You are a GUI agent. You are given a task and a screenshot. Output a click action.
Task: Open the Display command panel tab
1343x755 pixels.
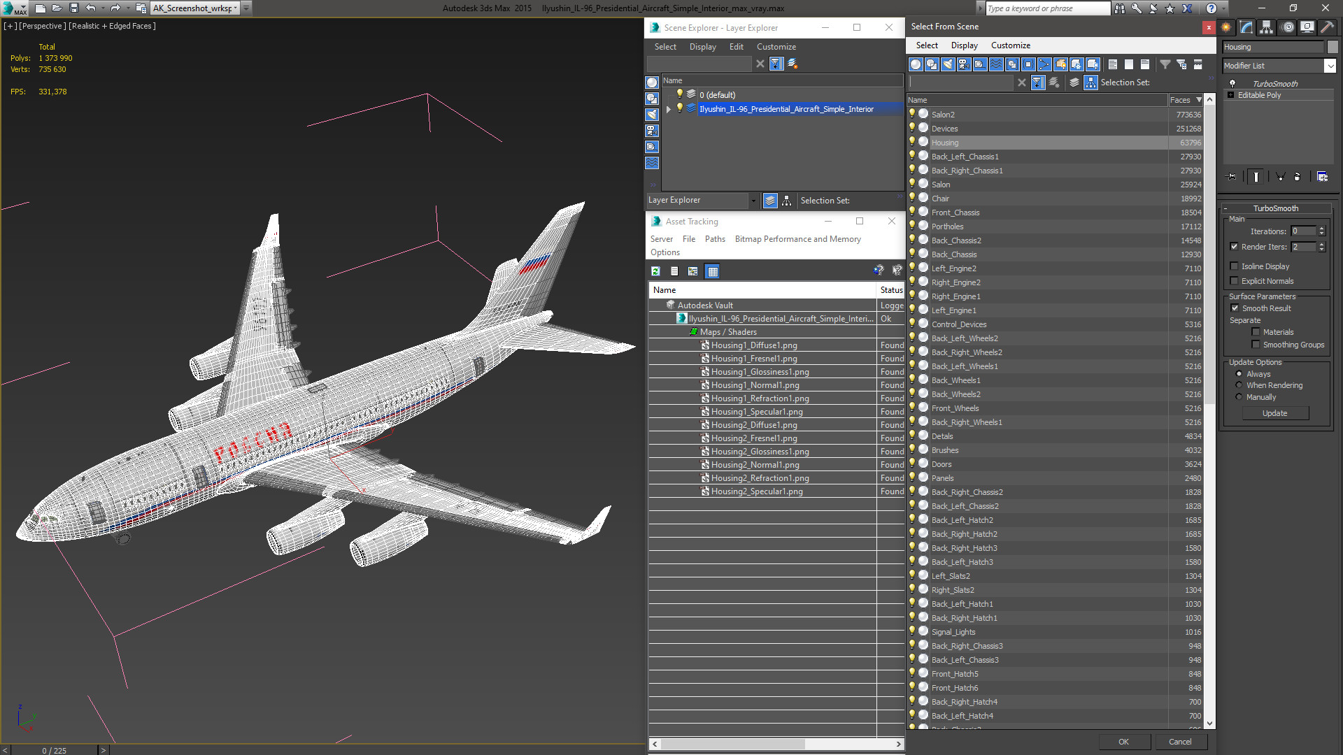click(x=1307, y=27)
